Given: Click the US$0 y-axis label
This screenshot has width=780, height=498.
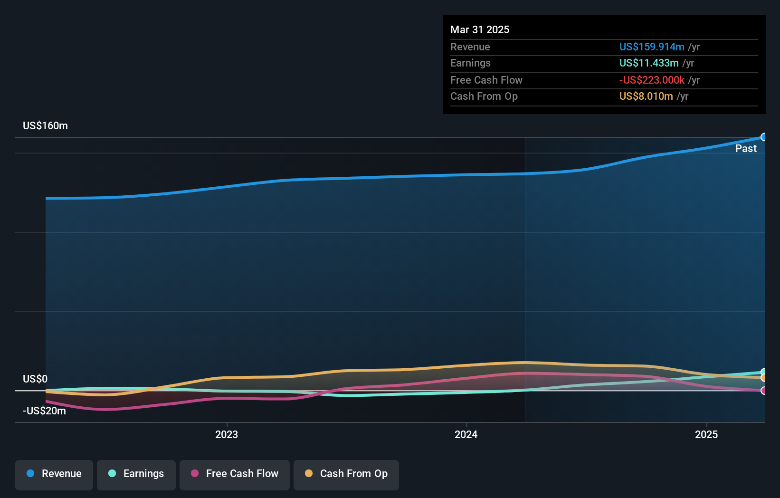Looking at the screenshot, I should coord(35,379).
